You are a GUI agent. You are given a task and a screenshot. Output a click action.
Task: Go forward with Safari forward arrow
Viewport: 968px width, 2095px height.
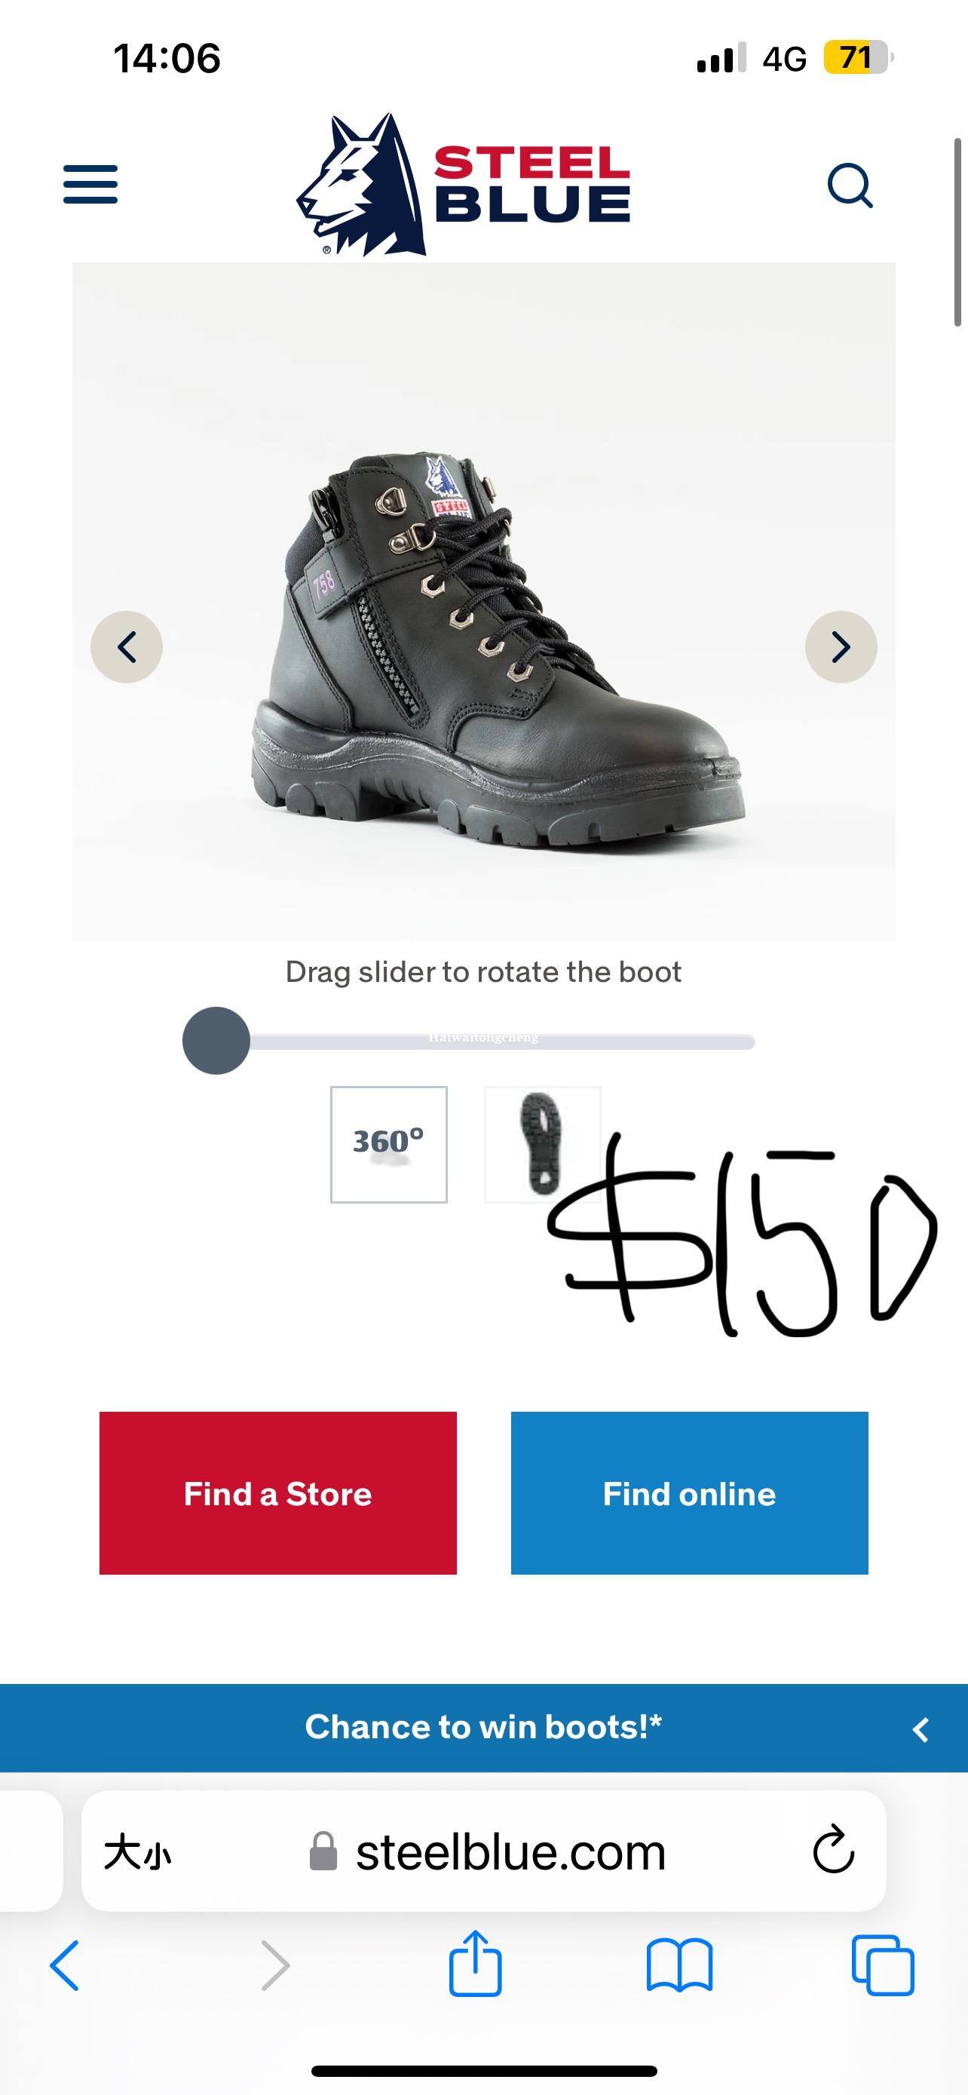(x=274, y=1966)
